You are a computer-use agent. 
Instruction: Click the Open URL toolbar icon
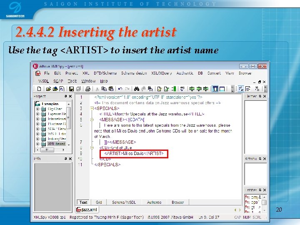[55, 89]
